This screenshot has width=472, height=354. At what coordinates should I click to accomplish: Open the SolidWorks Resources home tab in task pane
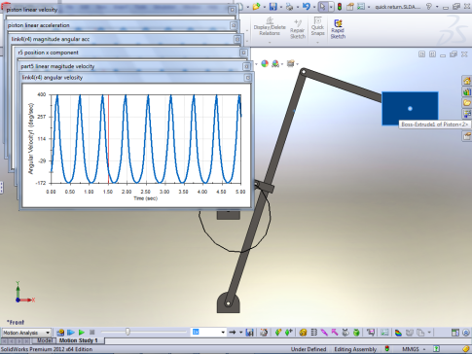coord(467,81)
